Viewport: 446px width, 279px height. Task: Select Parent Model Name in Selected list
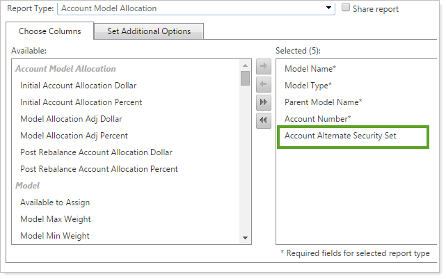pos(323,102)
